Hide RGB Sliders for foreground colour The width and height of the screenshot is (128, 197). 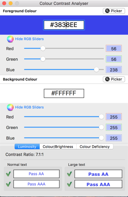(29, 39)
